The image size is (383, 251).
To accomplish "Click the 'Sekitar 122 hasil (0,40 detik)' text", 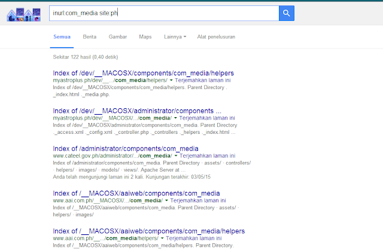I will point(86,57).
